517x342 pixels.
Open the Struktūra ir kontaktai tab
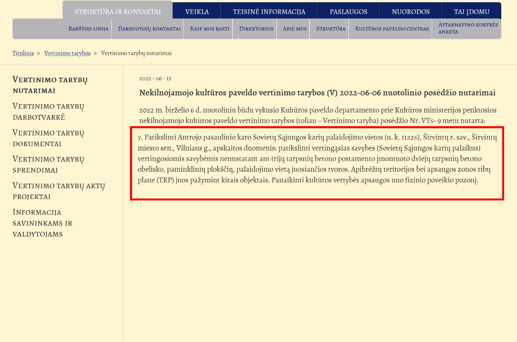pyautogui.click(x=117, y=12)
